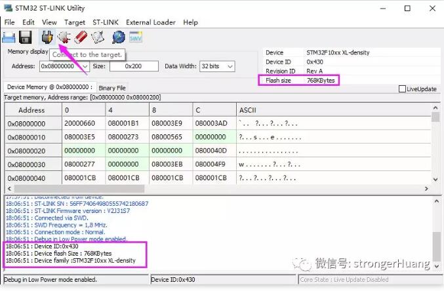Viewport: 444px width, 291px height.
Task: Connect to the target plug icon
Action: pyautogui.click(x=47, y=37)
